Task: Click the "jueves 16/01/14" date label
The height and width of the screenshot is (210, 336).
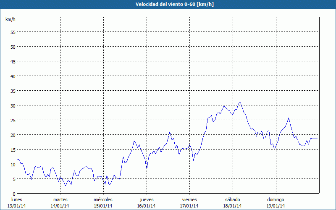Action: click(147, 202)
